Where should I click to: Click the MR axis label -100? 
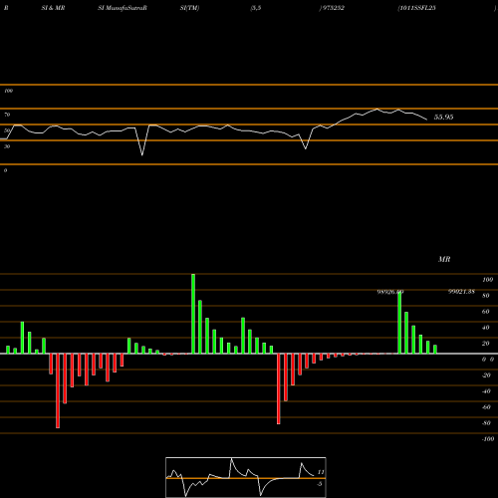488,439
